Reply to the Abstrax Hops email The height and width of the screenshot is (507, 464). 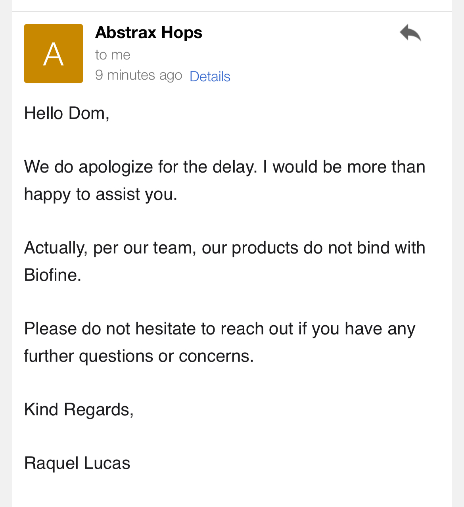[x=410, y=33]
